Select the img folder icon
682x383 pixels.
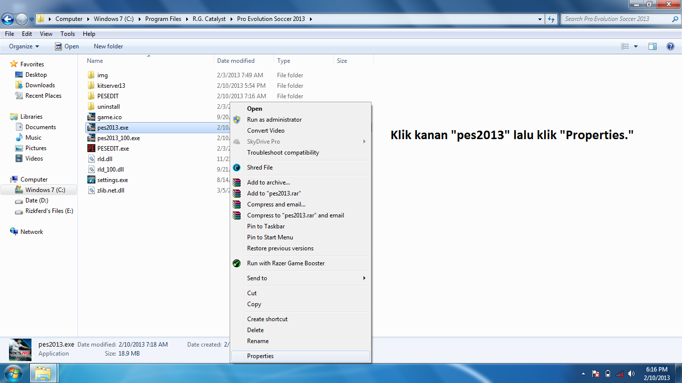(x=91, y=75)
